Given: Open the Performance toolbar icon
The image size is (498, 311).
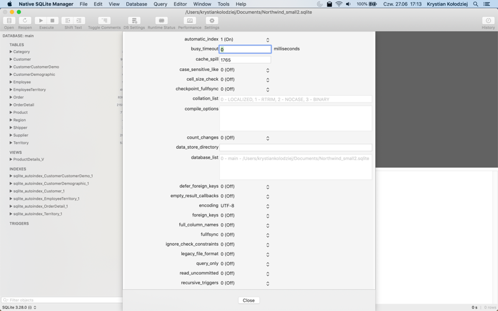Looking at the screenshot, I should [x=190, y=21].
